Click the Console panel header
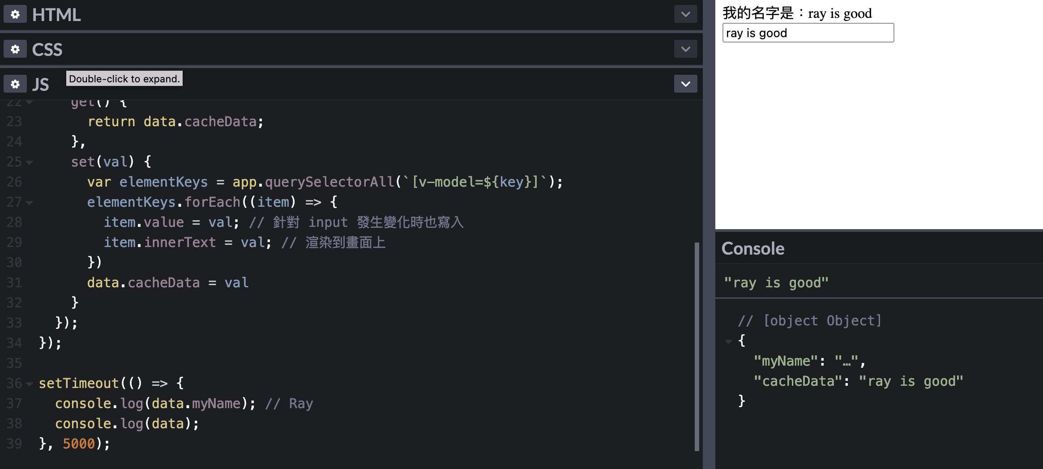 (753, 248)
